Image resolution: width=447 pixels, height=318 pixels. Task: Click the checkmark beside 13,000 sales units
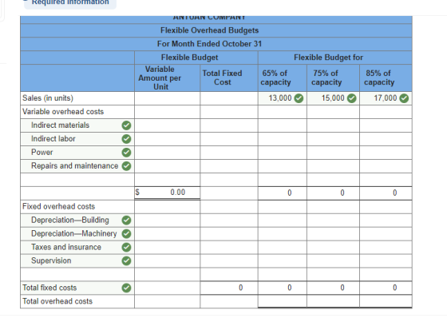coord(299,98)
